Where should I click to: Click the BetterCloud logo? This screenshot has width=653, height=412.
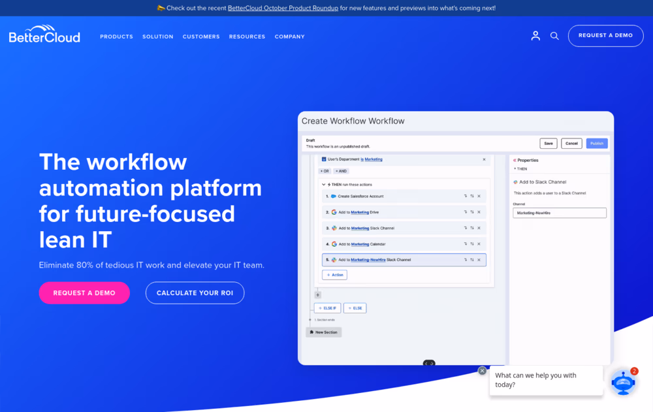44,34
